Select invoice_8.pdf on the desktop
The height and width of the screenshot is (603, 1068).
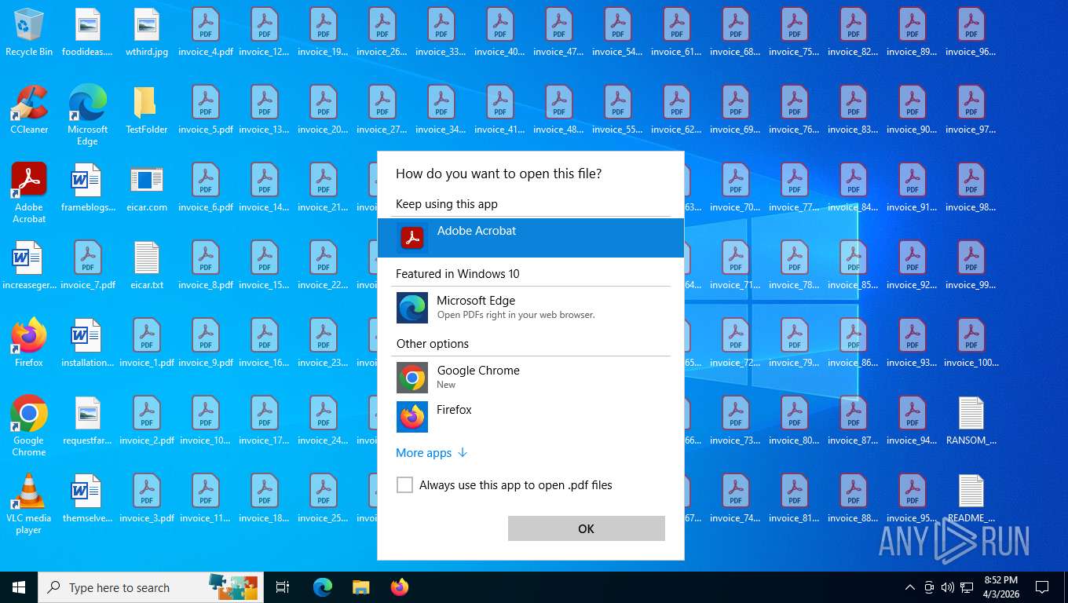click(206, 265)
